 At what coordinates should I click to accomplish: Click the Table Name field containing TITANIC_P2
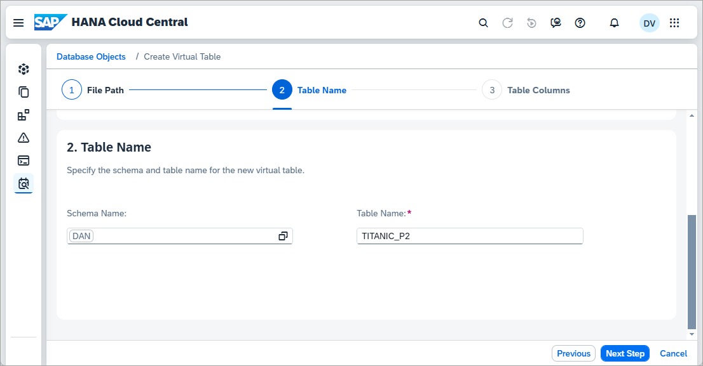pyautogui.click(x=470, y=236)
